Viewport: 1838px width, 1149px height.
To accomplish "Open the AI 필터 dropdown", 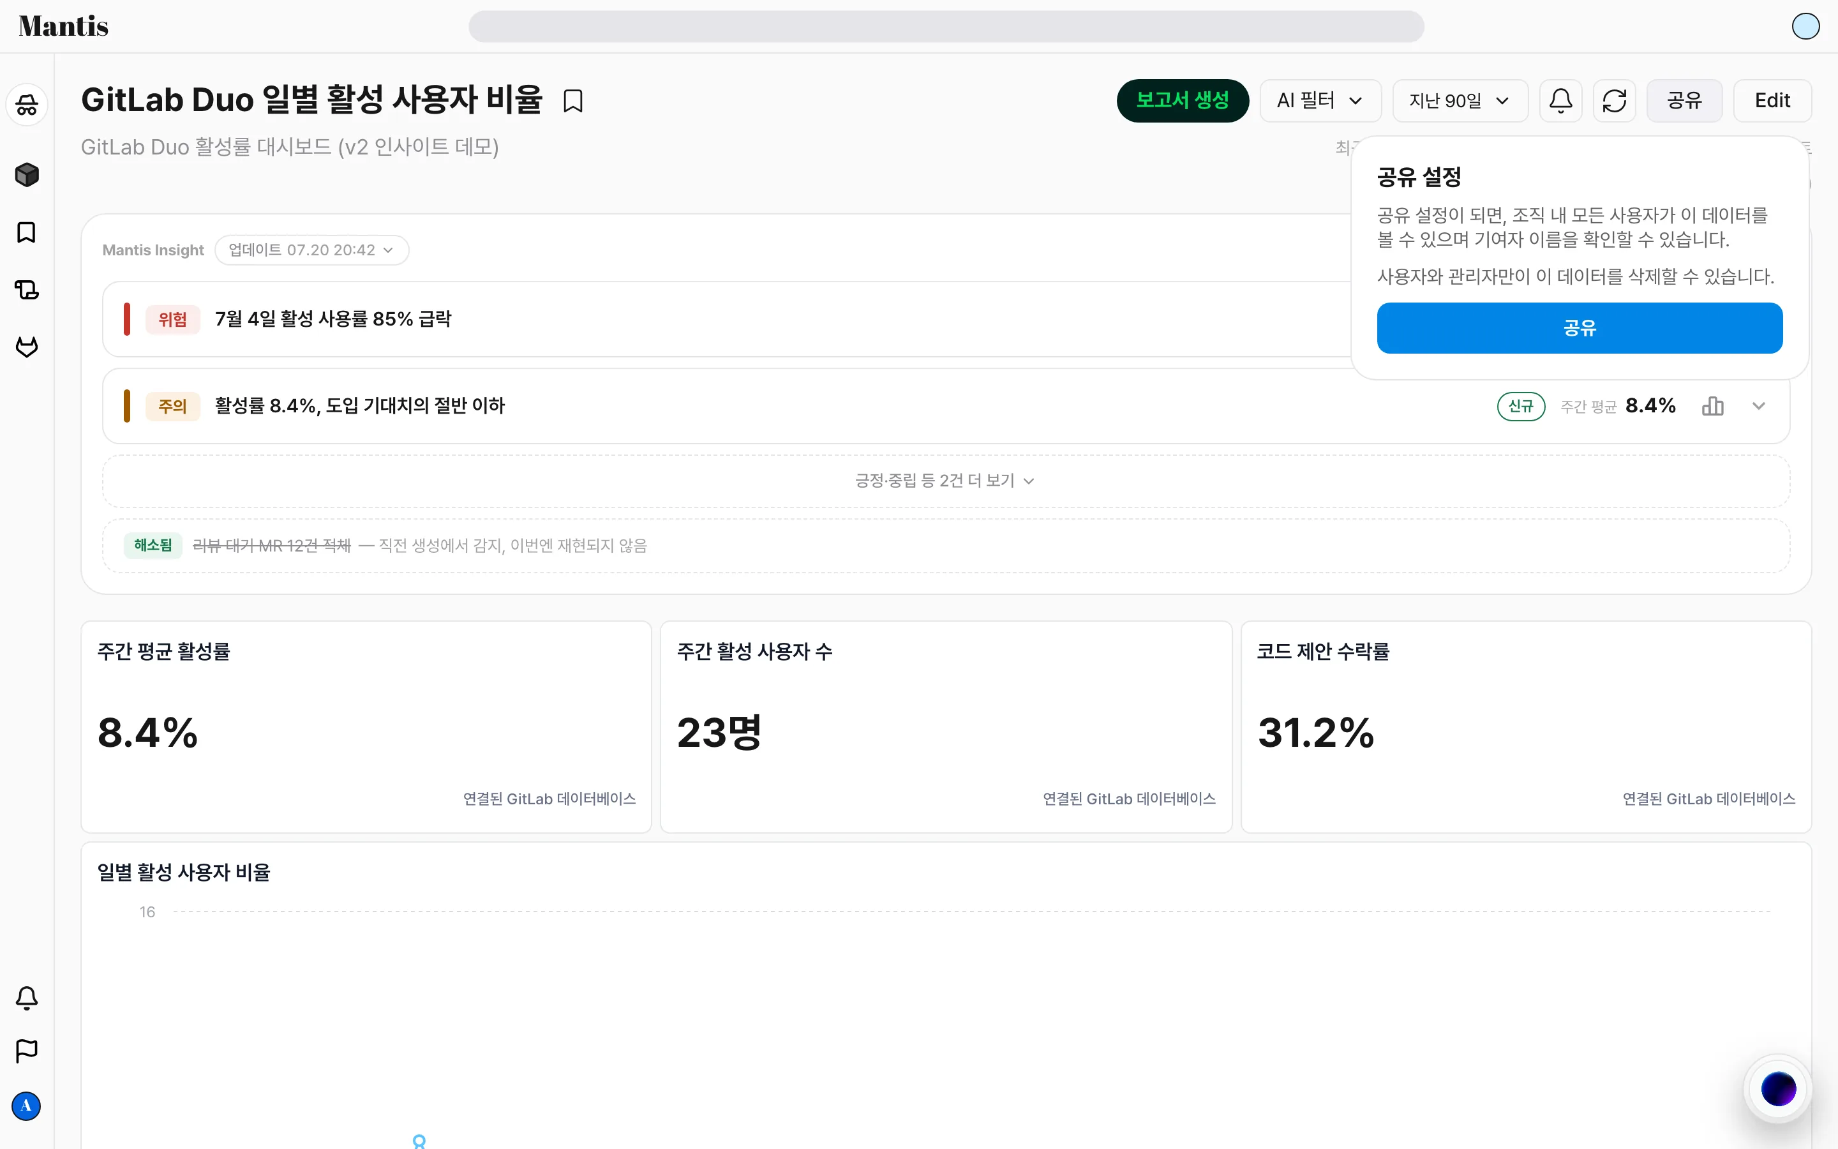I will [x=1320, y=100].
